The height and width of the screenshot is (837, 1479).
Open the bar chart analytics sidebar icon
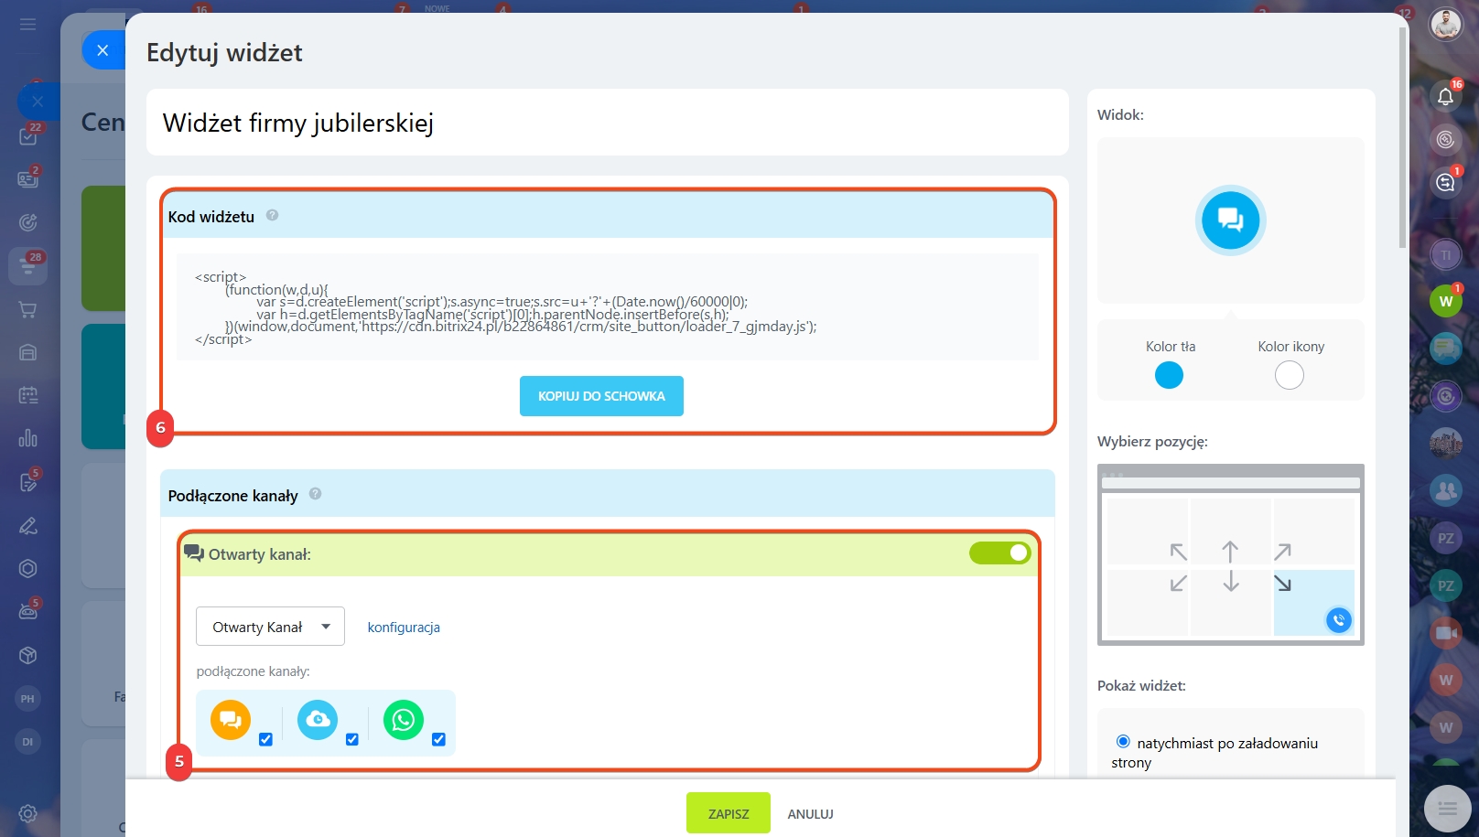[x=28, y=438]
